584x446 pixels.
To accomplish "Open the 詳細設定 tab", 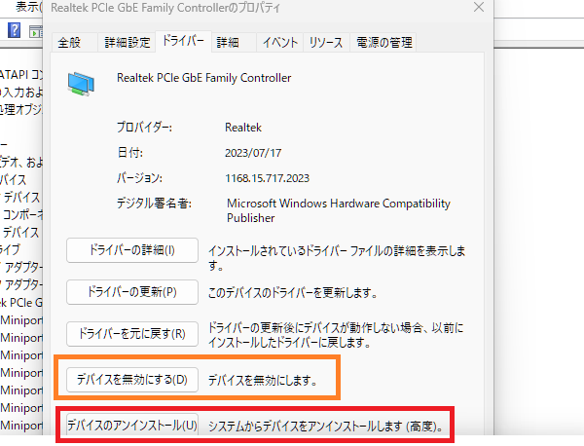I will click(127, 43).
